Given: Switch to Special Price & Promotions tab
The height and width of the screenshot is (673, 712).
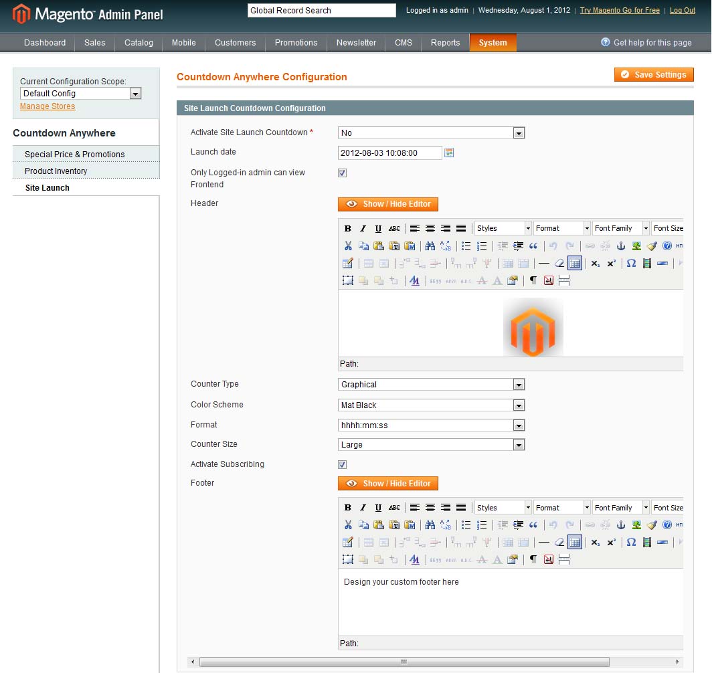Looking at the screenshot, I should point(86,155).
